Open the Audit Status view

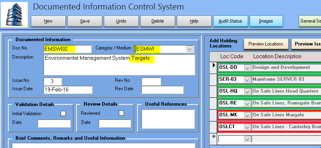pyautogui.click(x=231, y=21)
